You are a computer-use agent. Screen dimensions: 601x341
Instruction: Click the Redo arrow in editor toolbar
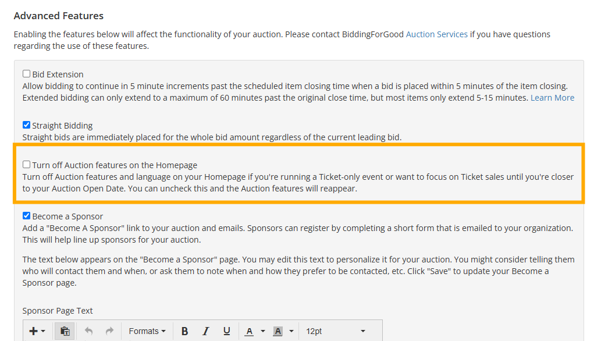click(109, 331)
